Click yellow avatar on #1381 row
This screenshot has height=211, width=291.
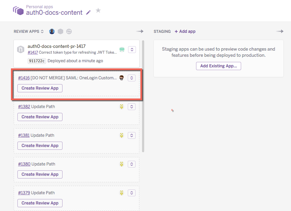pyautogui.click(x=122, y=135)
